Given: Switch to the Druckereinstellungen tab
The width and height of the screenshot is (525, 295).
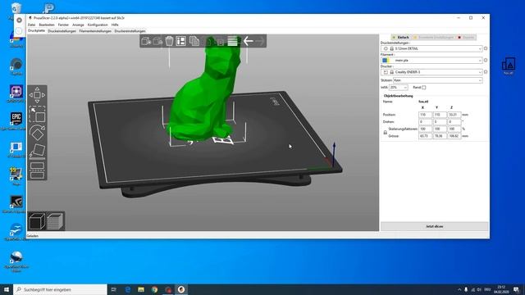Looking at the screenshot, I should tap(130, 31).
